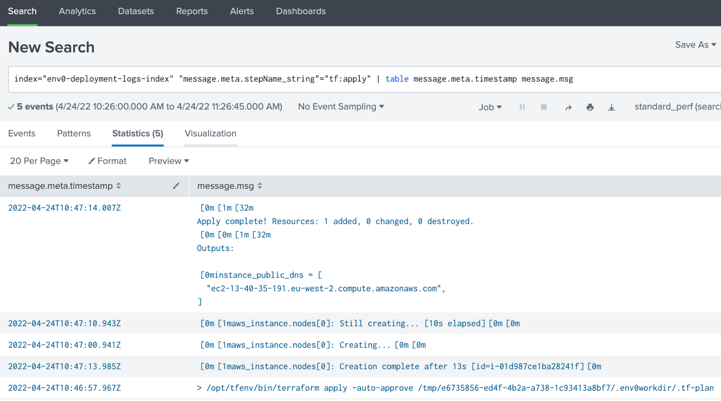Expand the Job menu
This screenshot has width=721, height=401.
point(490,107)
